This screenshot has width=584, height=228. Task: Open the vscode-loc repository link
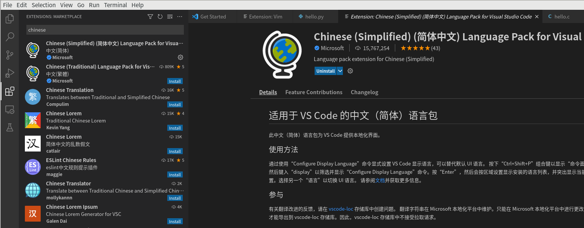click(341, 209)
